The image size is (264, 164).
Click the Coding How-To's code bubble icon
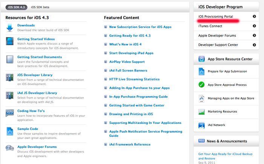click(10, 113)
